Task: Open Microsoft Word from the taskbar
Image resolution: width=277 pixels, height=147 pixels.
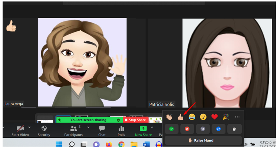Action: [146, 144]
